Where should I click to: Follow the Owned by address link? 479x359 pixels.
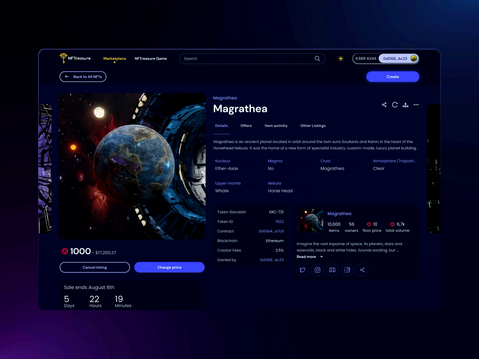[x=271, y=260]
